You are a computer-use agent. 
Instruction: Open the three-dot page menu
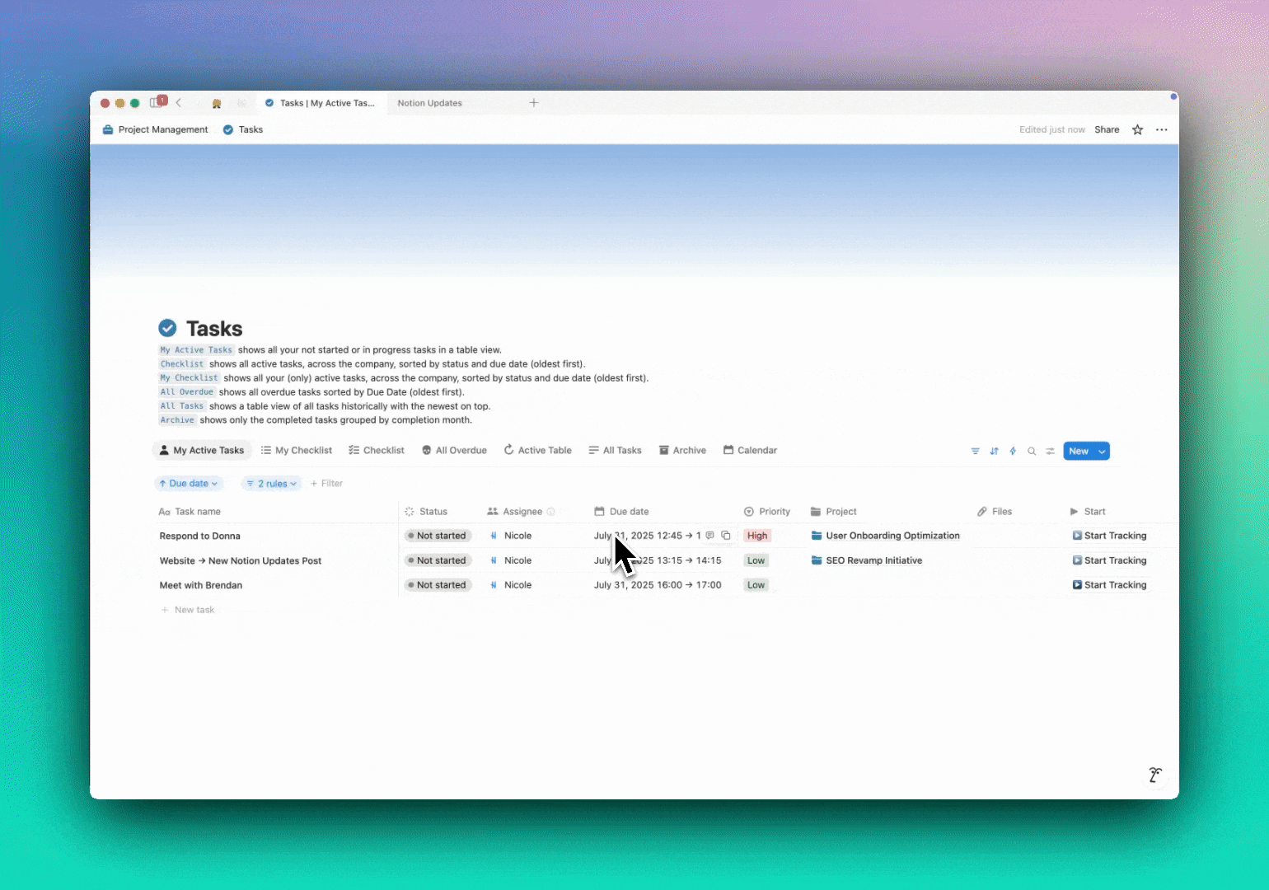pos(1161,130)
